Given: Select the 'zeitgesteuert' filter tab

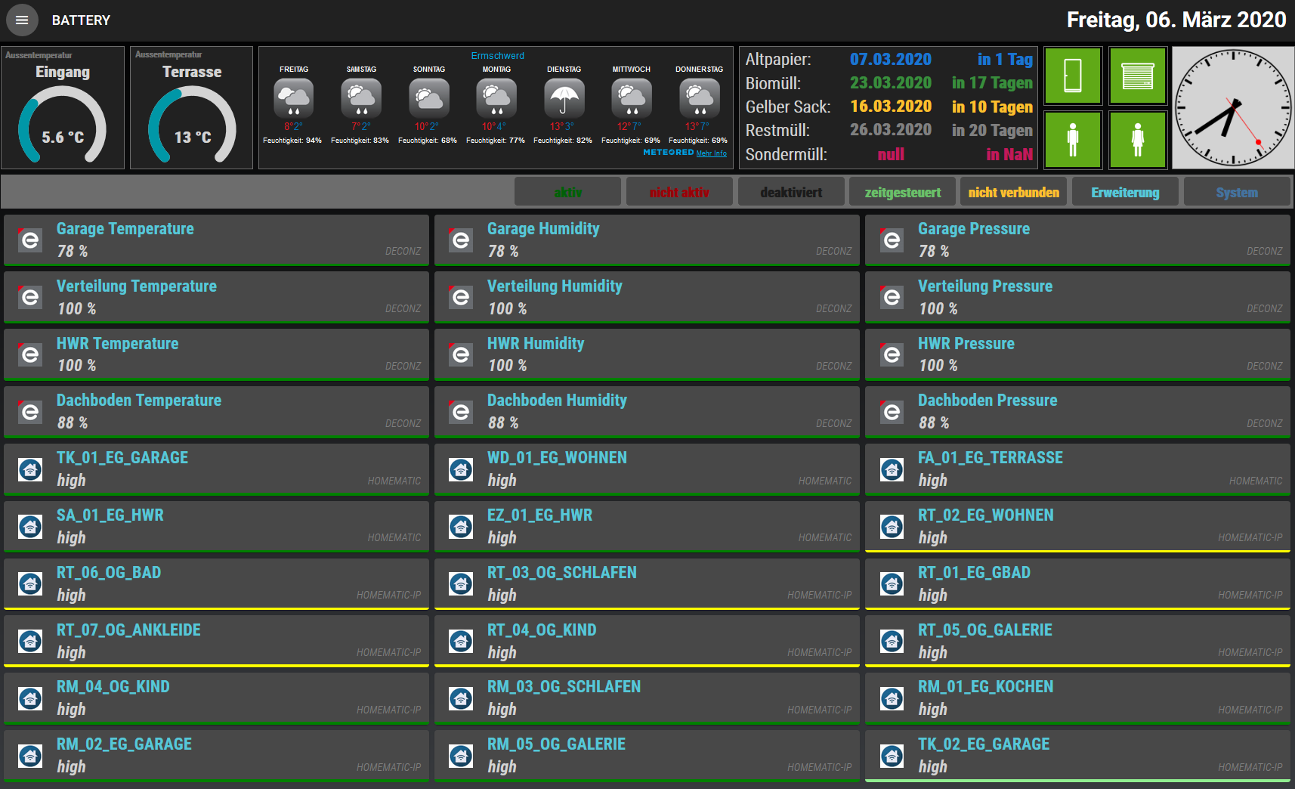Looking at the screenshot, I should (903, 192).
